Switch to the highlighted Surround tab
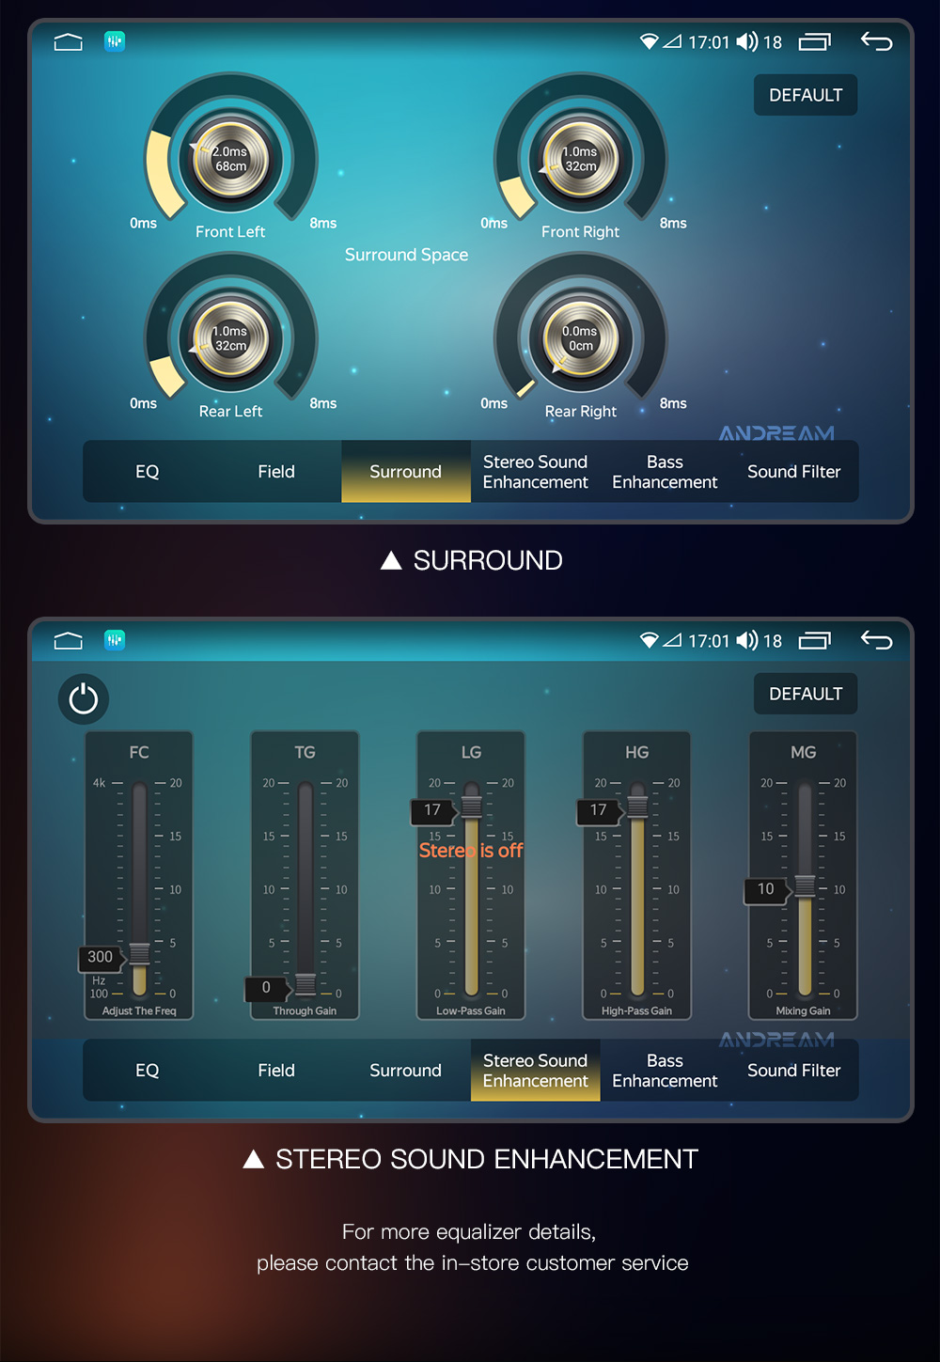The height and width of the screenshot is (1362, 940). pos(406,472)
